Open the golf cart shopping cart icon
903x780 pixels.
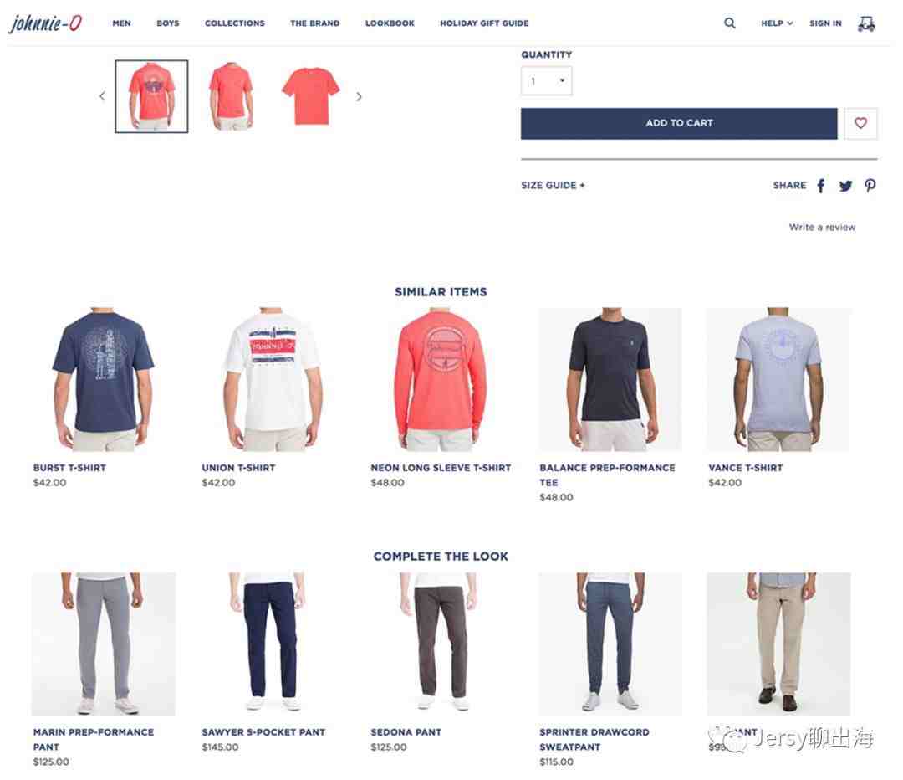(865, 23)
